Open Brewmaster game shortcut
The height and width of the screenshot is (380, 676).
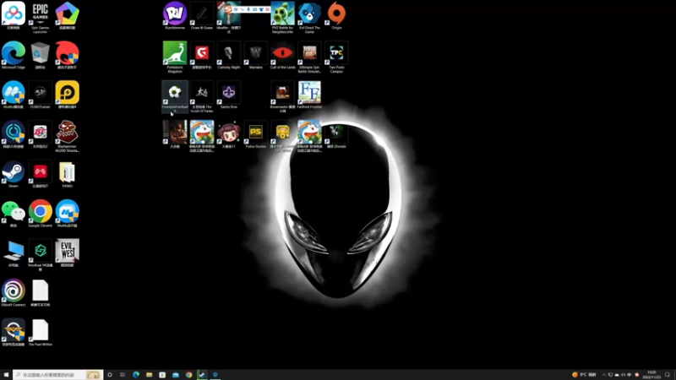click(x=282, y=96)
